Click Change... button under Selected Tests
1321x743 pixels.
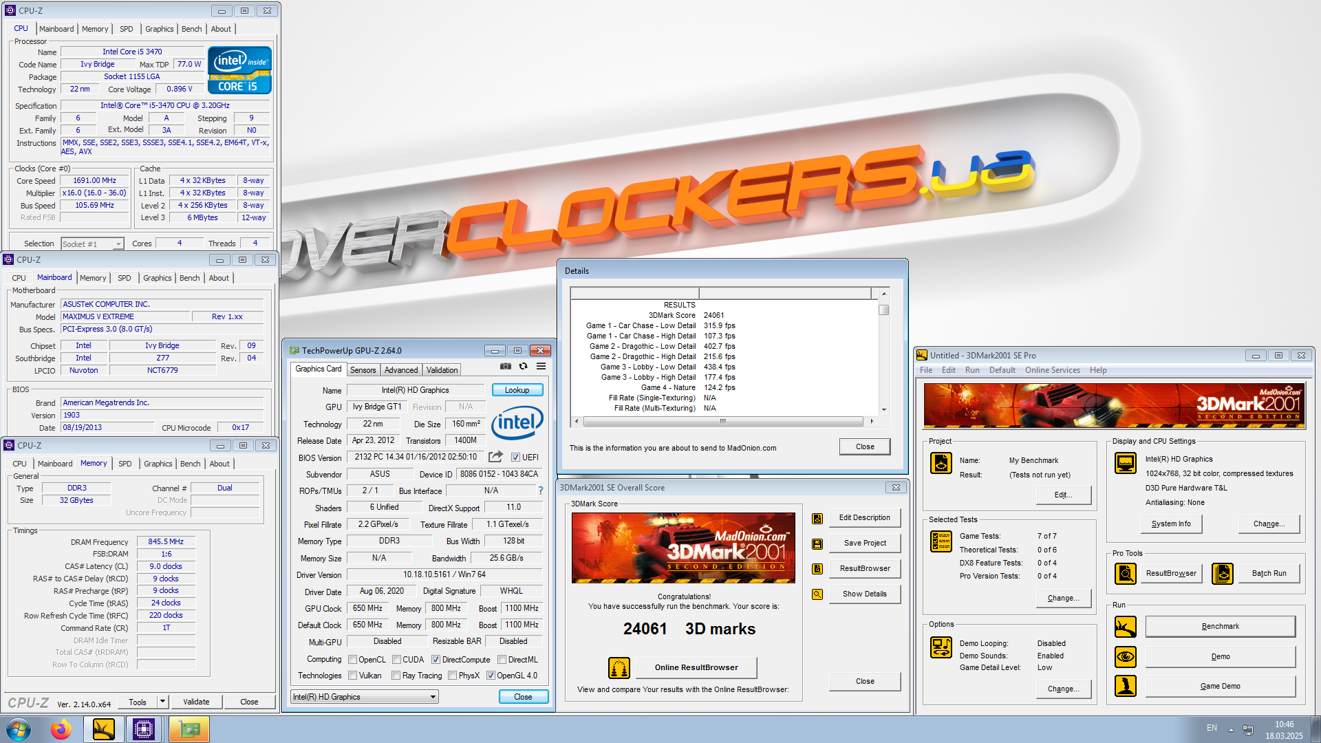pos(1063,598)
